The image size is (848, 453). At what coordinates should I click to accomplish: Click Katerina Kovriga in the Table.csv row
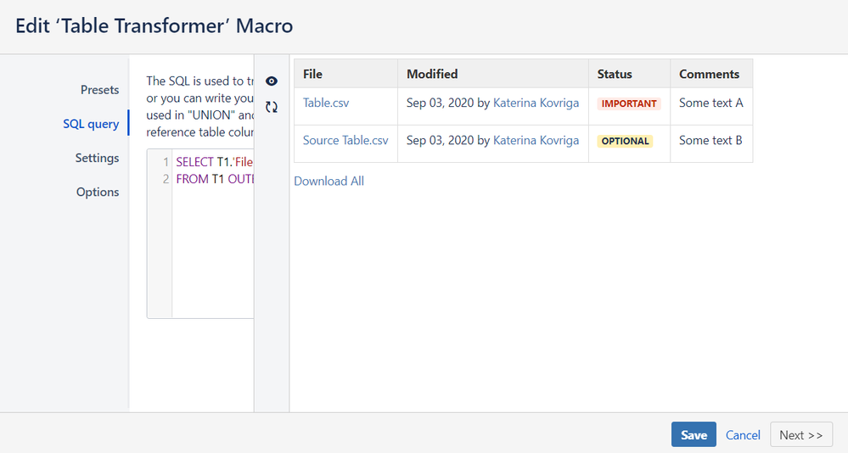536,103
